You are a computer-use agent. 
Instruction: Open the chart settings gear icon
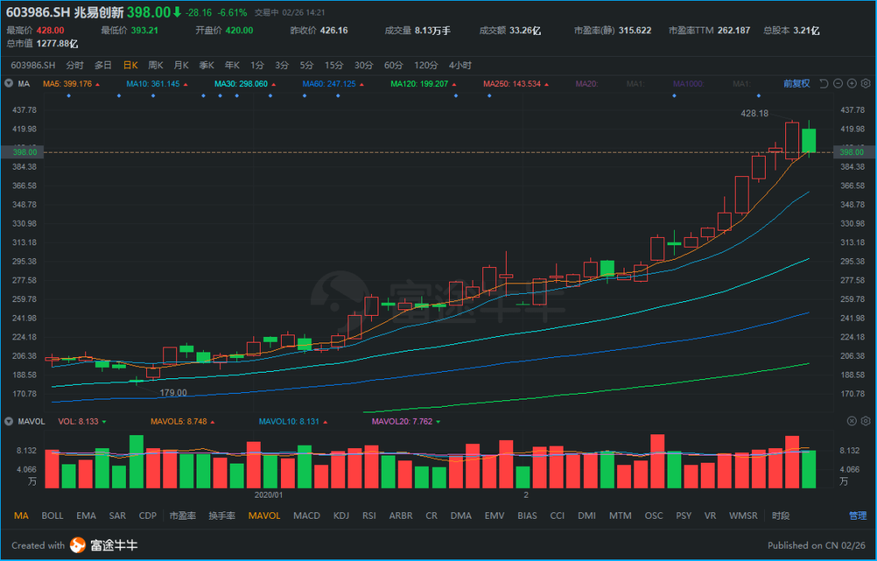(x=866, y=83)
